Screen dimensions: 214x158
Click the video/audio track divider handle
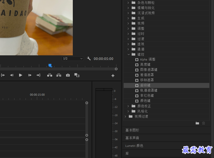point(87,135)
